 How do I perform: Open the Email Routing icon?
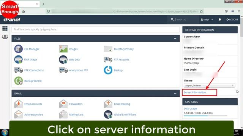click(108, 104)
